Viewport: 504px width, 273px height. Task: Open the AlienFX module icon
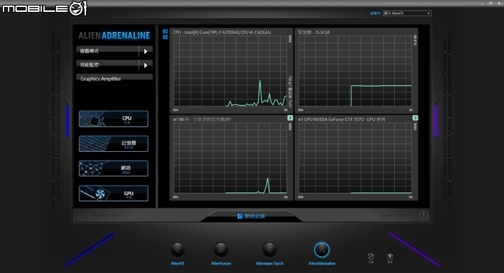pyautogui.click(x=177, y=250)
